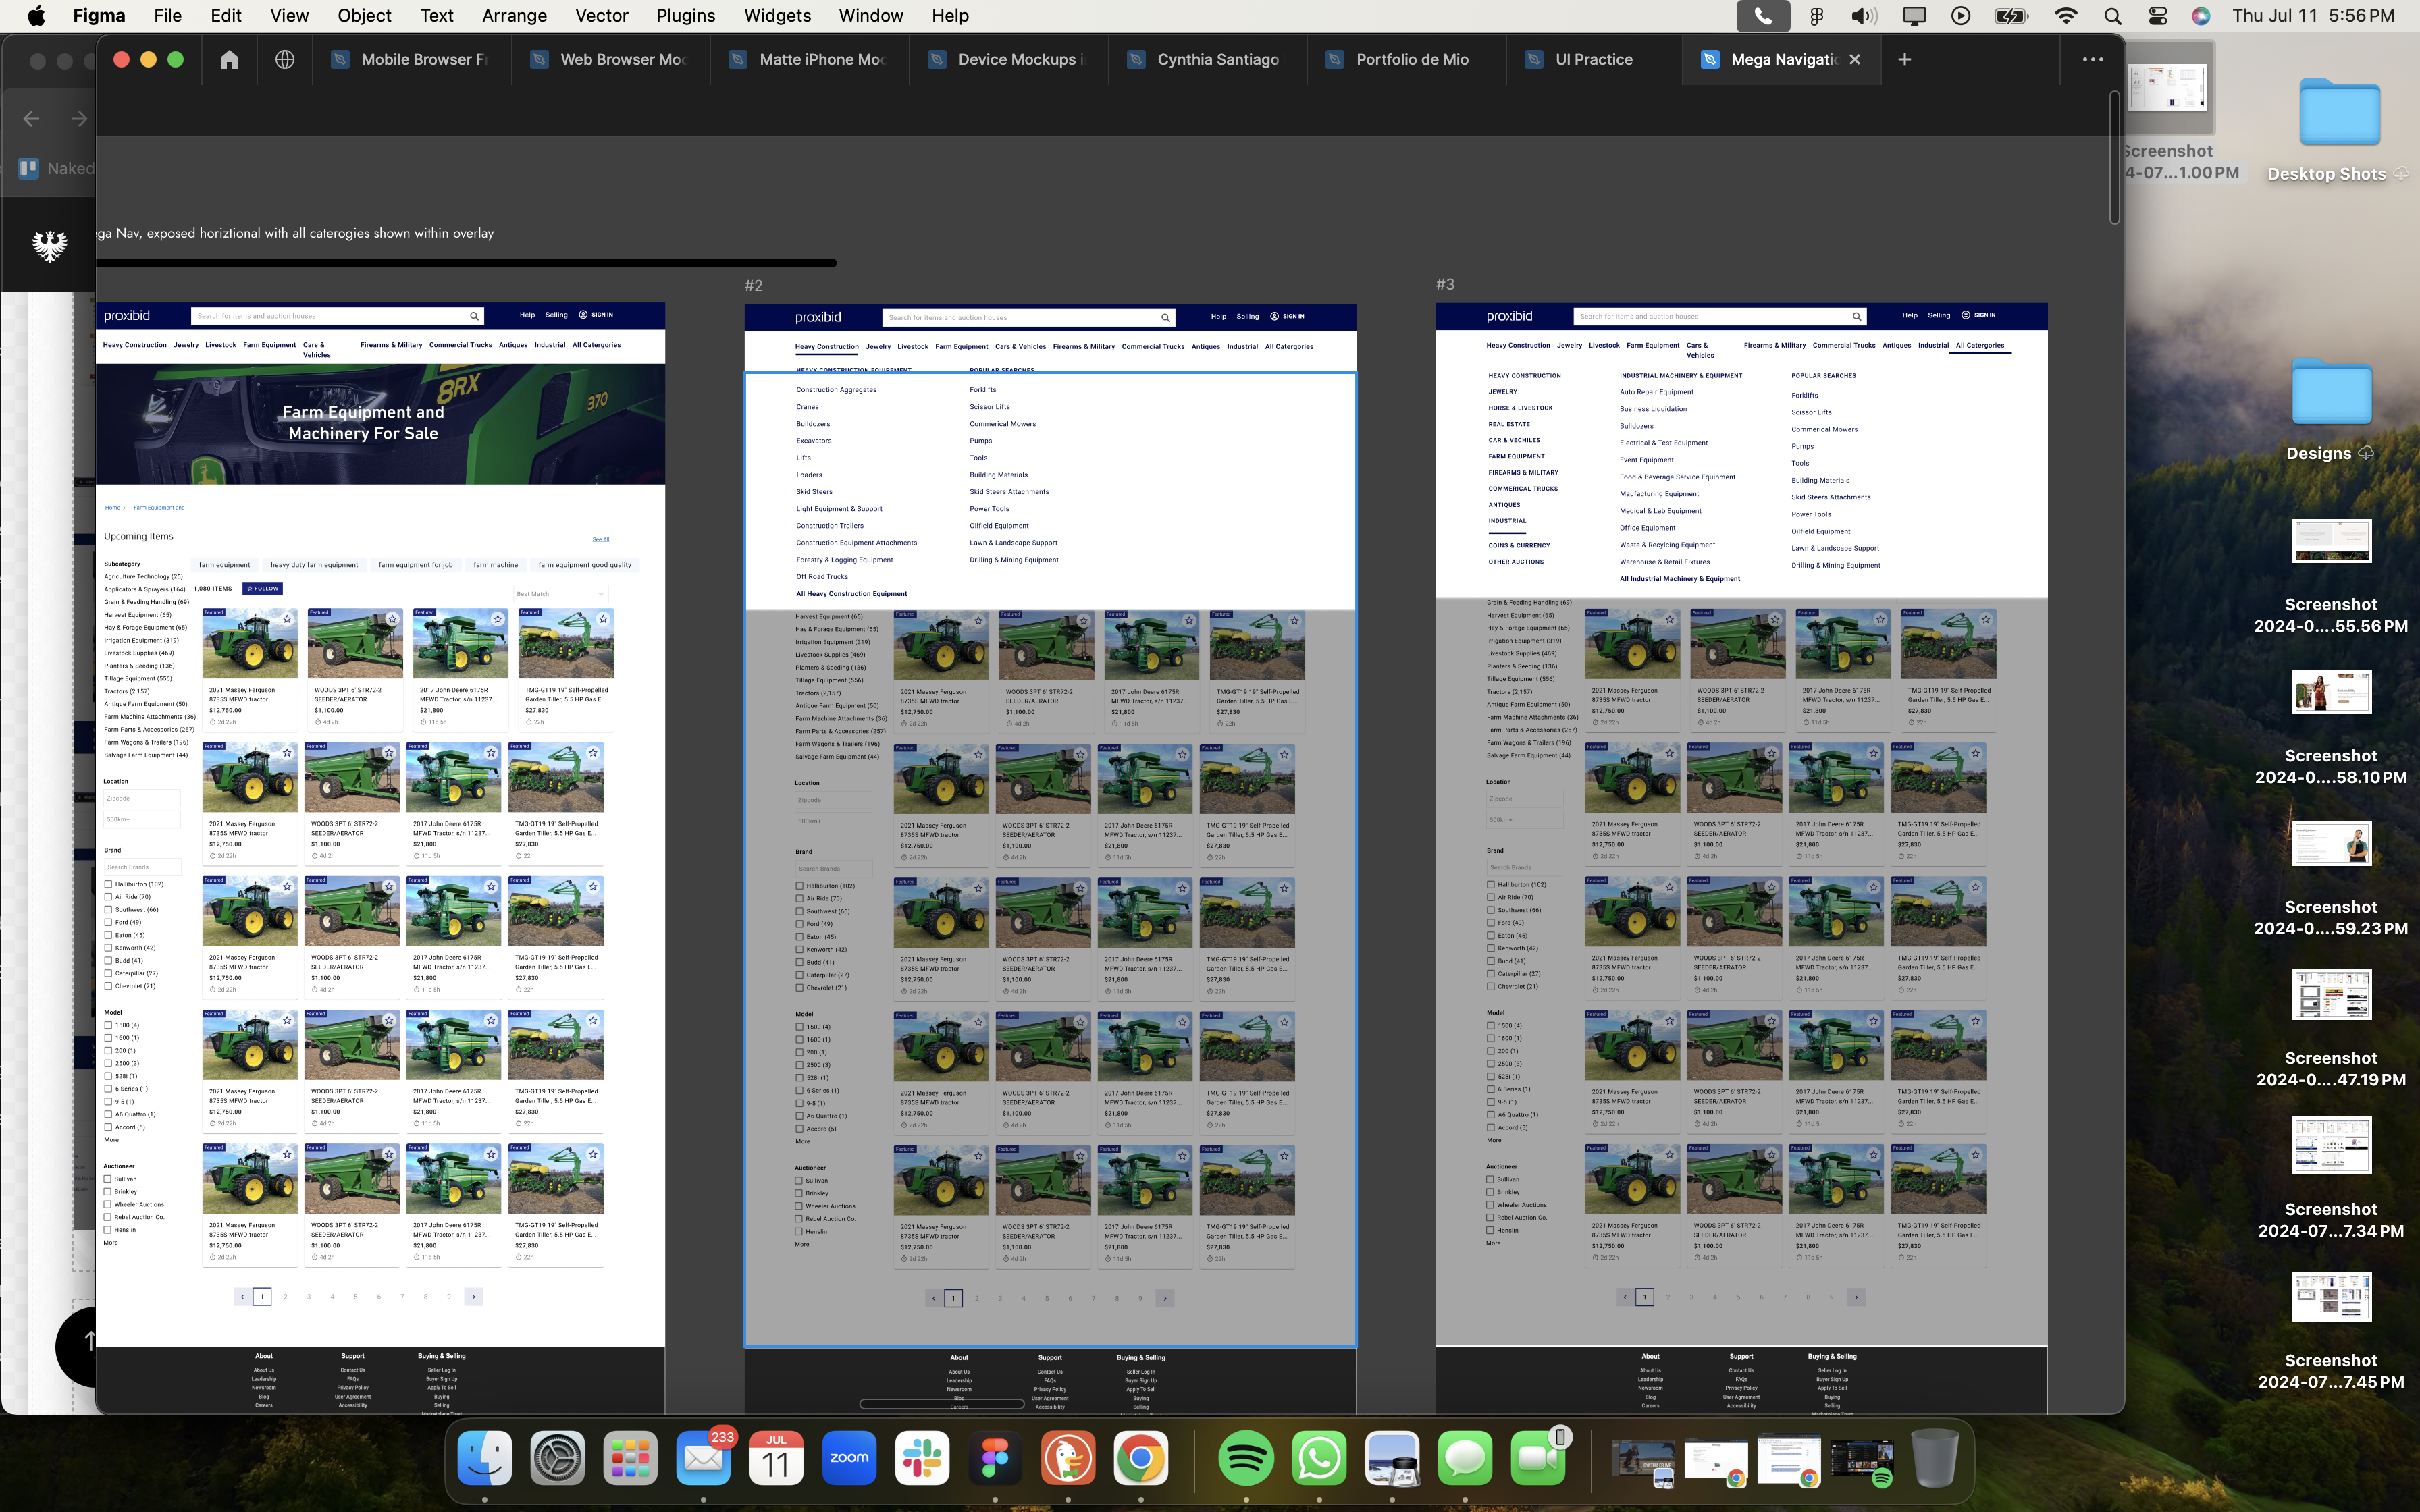Click All Heavy Construction Equipment link
This screenshot has height=1512, width=2420.
coord(852,594)
